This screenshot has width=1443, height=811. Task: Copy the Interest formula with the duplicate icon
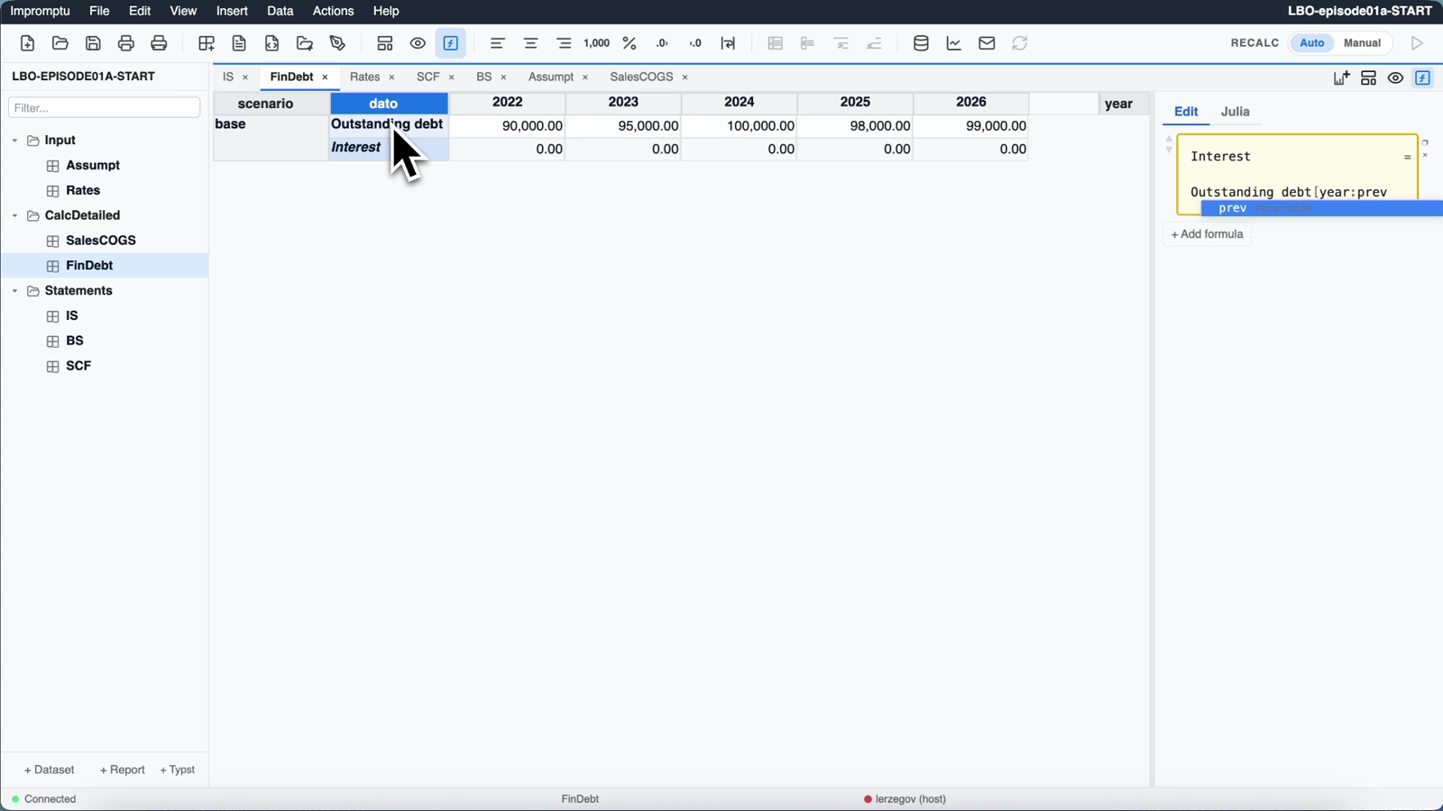coord(1425,142)
